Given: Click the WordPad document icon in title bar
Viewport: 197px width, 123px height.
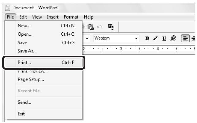Looking at the screenshot, I should pos(7,8).
